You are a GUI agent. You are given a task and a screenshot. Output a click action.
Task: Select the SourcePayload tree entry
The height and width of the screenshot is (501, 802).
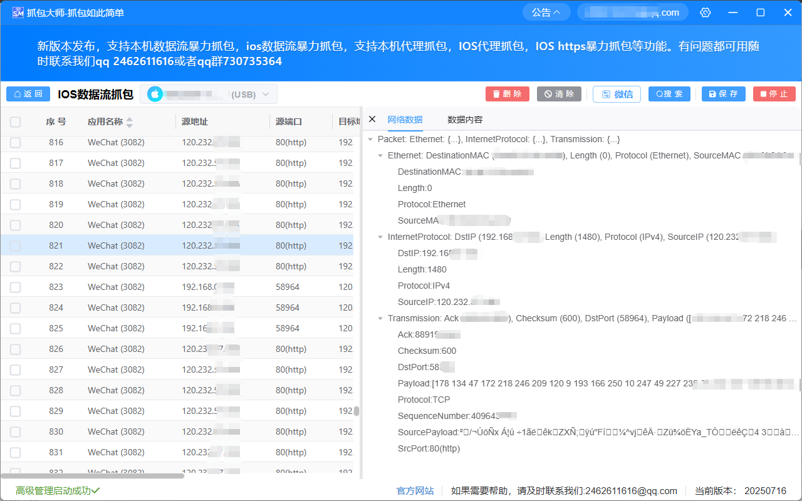tap(598, 432)
